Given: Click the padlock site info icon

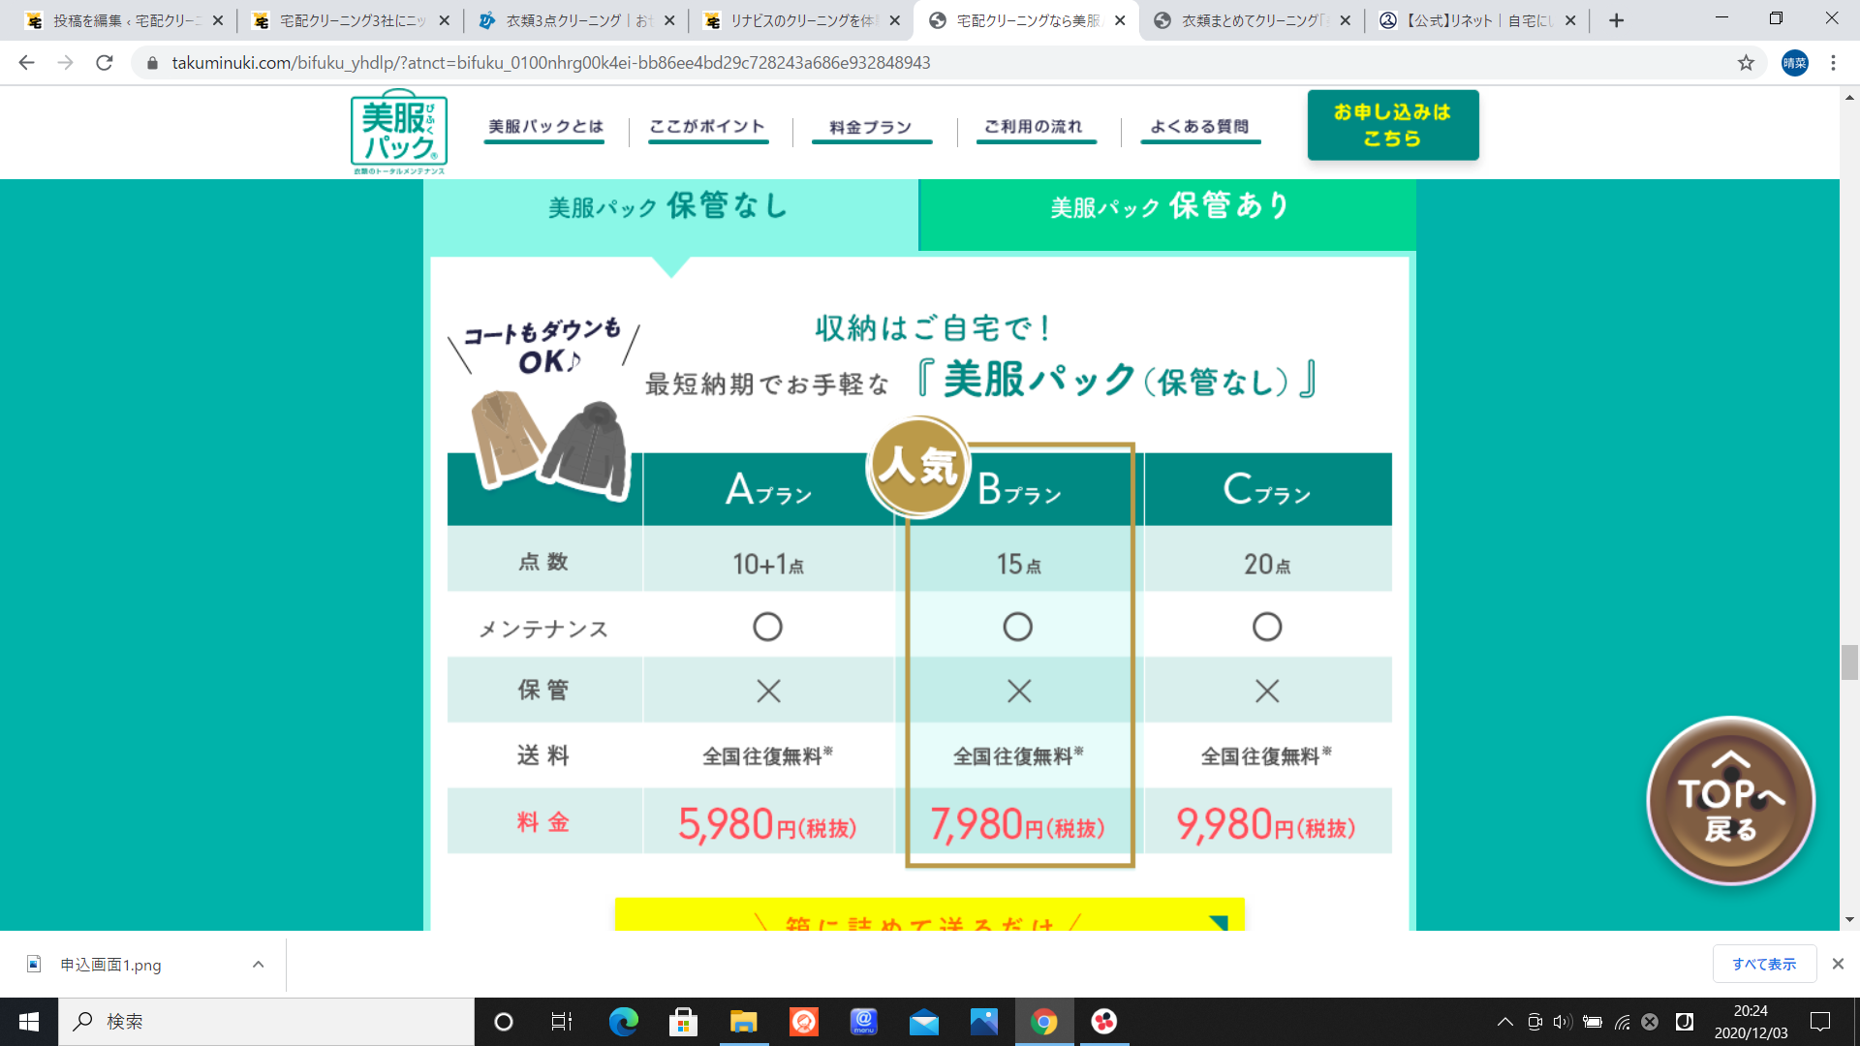Looking at the screenshot, I should tap(151, 63).
